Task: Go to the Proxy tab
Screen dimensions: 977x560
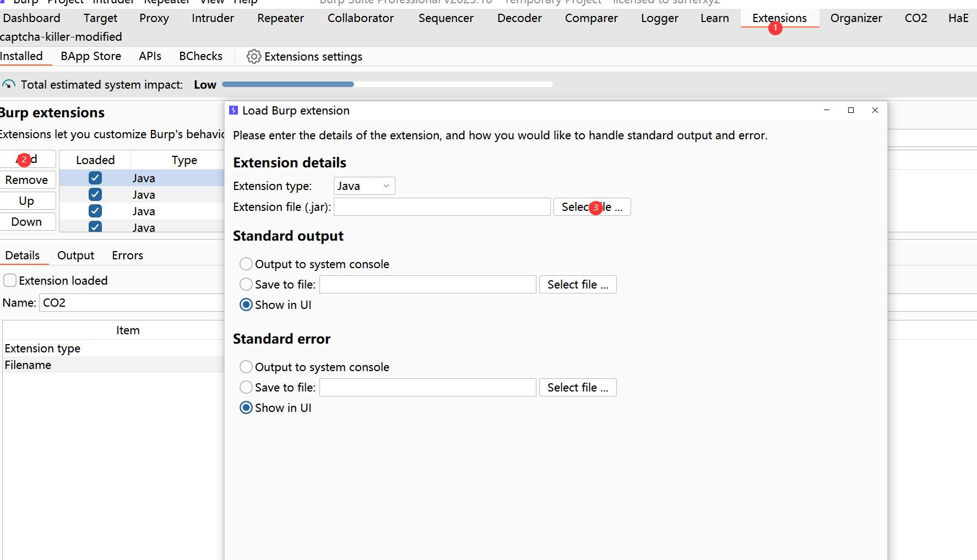Action: [x=154, y=18]
